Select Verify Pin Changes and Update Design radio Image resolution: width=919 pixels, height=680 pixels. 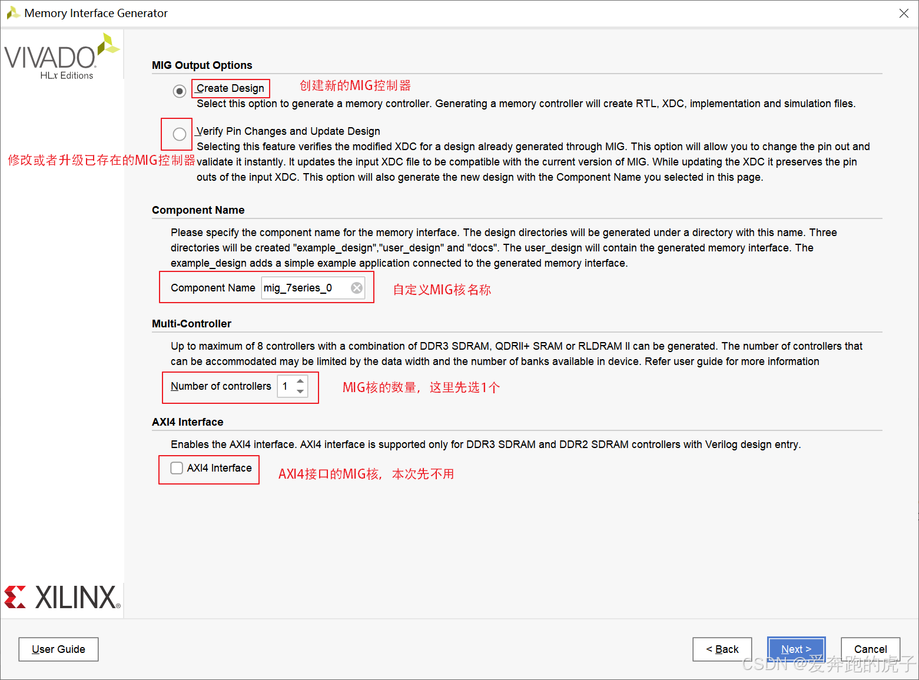click(180, 134)
